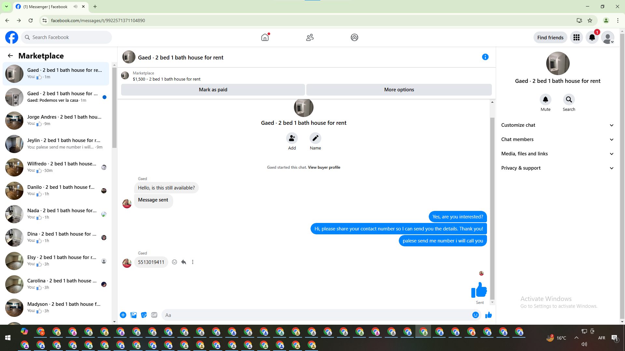Open View buyer profile link

[324, 167]
